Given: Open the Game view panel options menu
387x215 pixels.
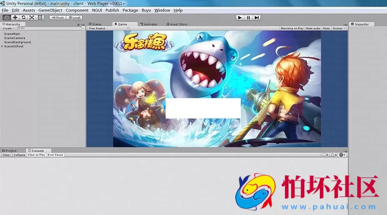Looking at the screenshot, I should pos(345,25).
